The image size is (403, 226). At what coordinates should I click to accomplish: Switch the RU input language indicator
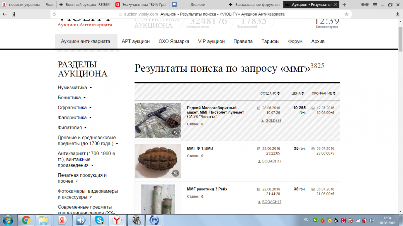tap(306, 220)
